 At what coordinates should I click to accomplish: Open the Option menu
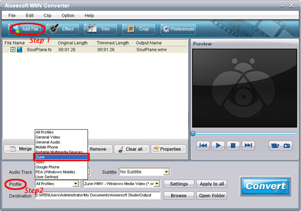[x=68, y=16]
